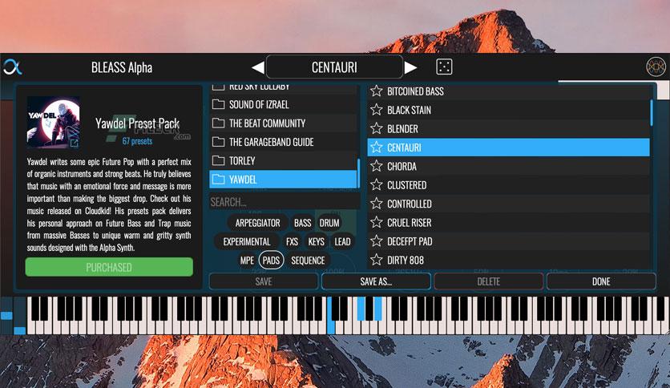
Task: Select the BITCOINED BASS preset
Action: tap(508, 91)
